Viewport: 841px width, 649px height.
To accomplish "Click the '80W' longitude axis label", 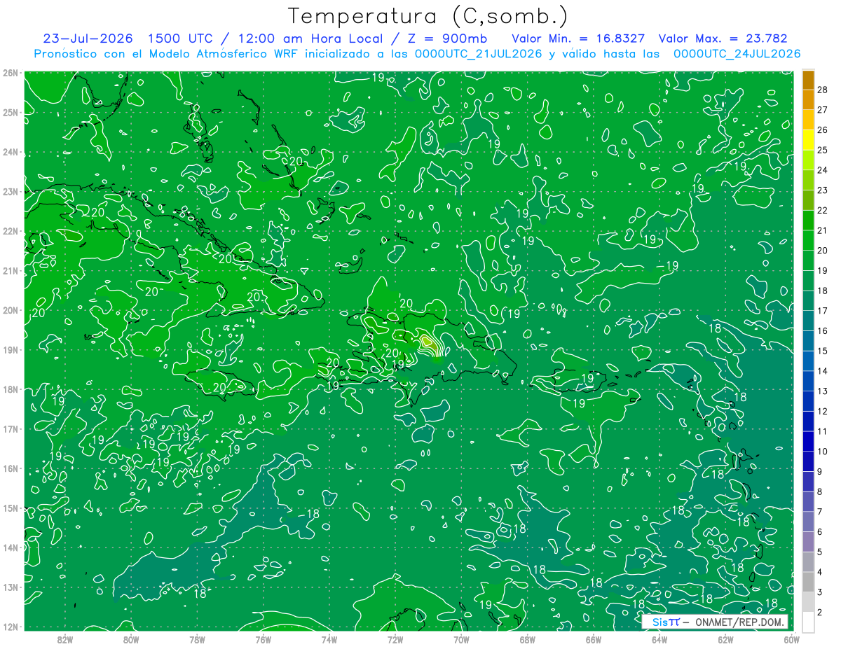I will coord(131,639).
